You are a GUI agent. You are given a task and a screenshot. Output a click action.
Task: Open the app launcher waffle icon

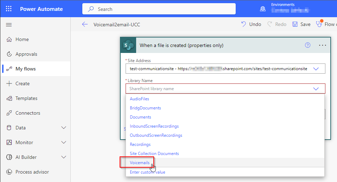tap(8, 9)
